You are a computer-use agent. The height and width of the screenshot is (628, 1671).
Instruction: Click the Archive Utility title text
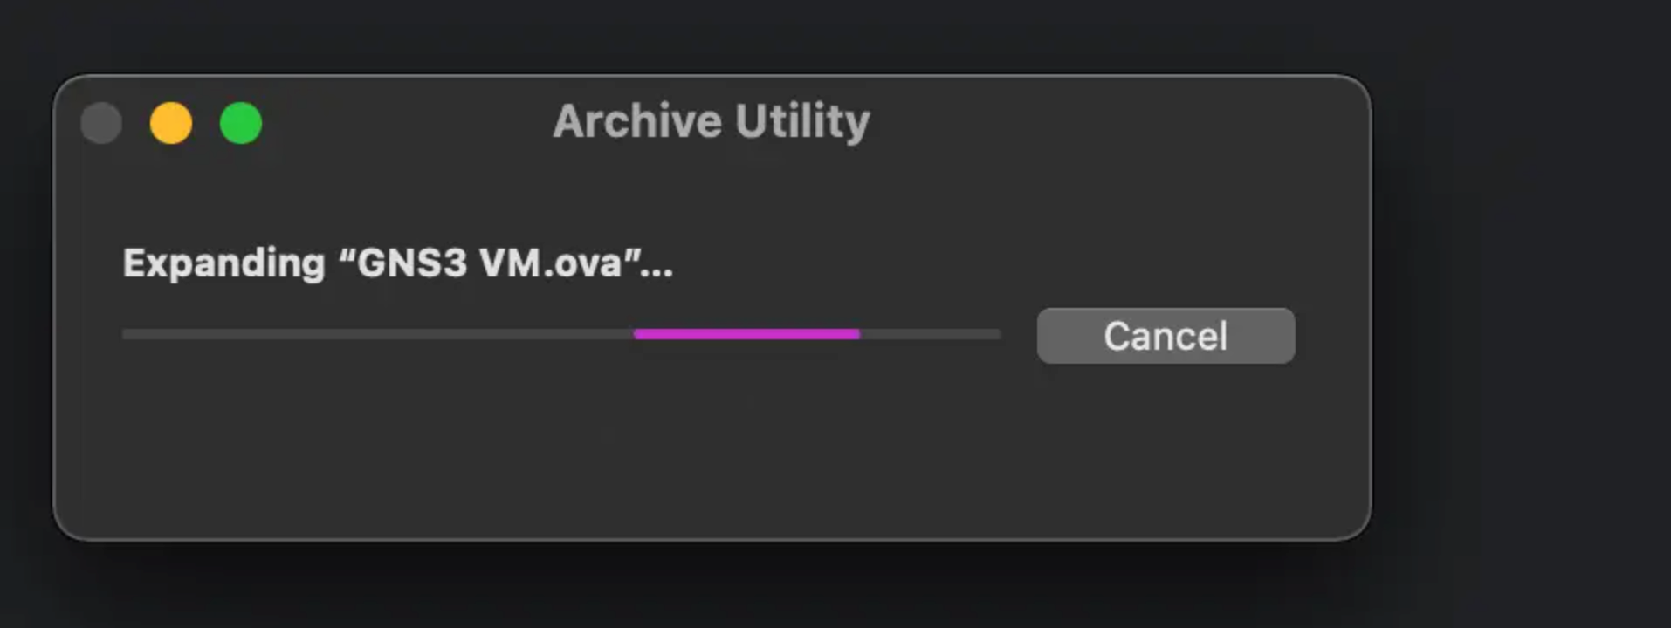(x=711, y=120)
